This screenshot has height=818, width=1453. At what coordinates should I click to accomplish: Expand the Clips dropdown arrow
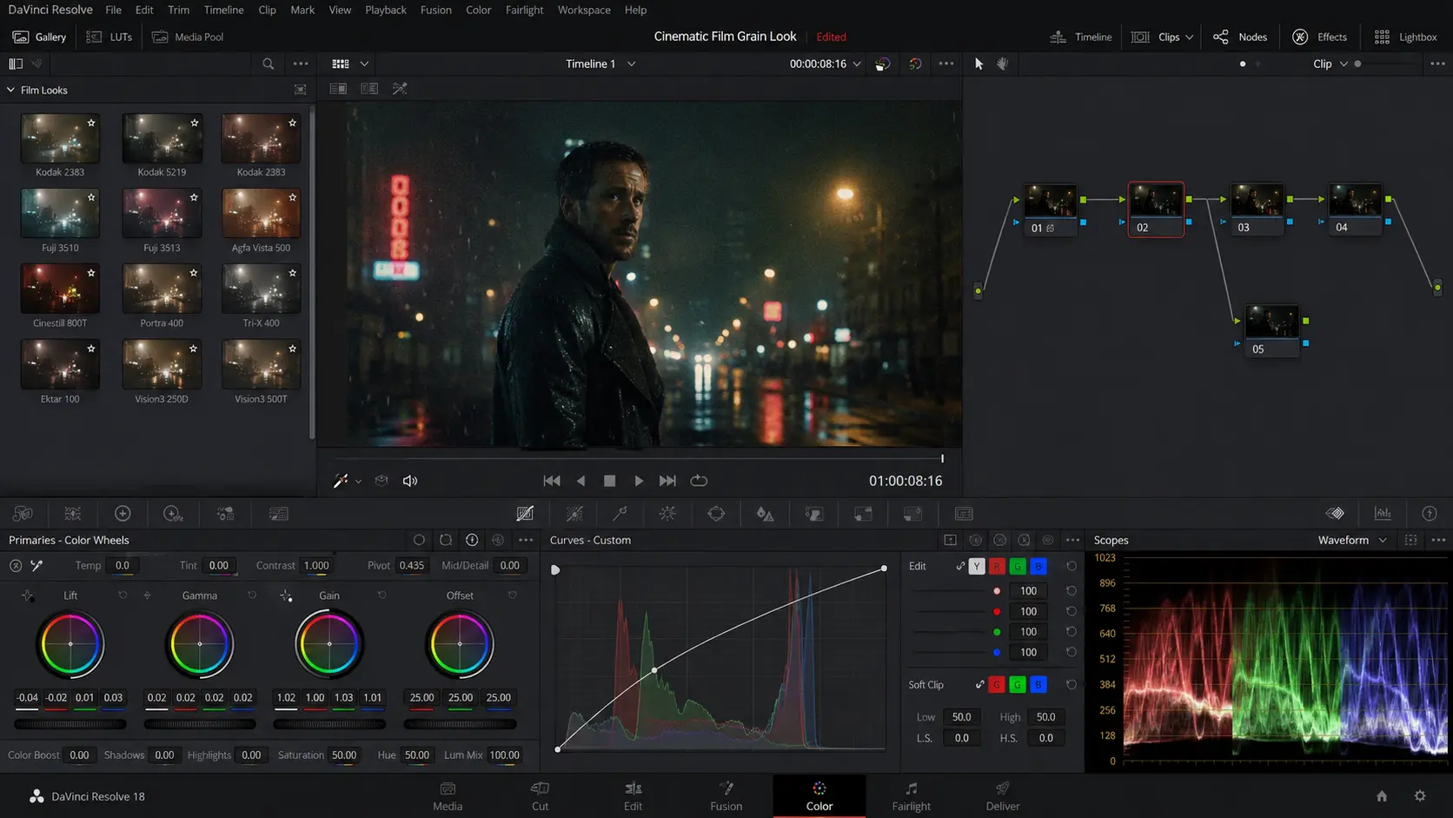1189,37
